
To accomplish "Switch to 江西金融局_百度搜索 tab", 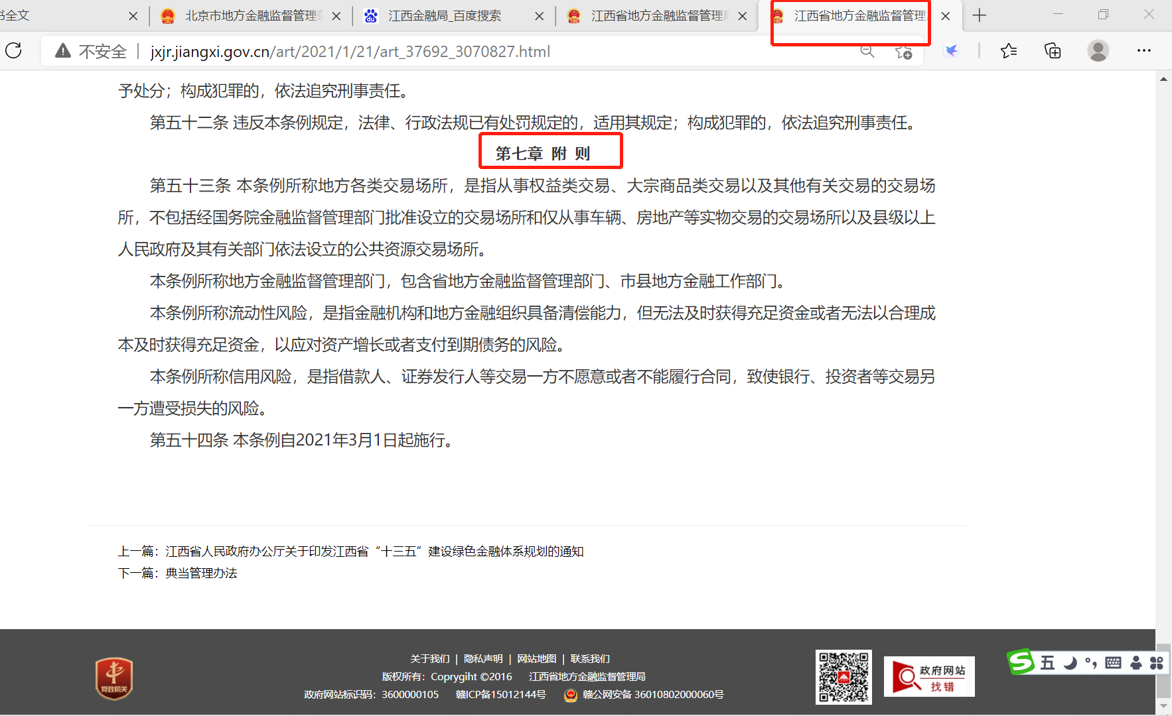I will pyautogui.click(x=445, y=16).
